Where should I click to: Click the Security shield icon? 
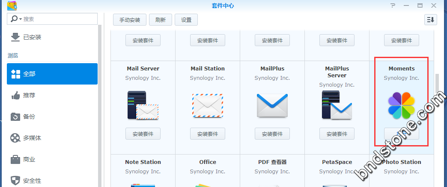coord(15,181)
